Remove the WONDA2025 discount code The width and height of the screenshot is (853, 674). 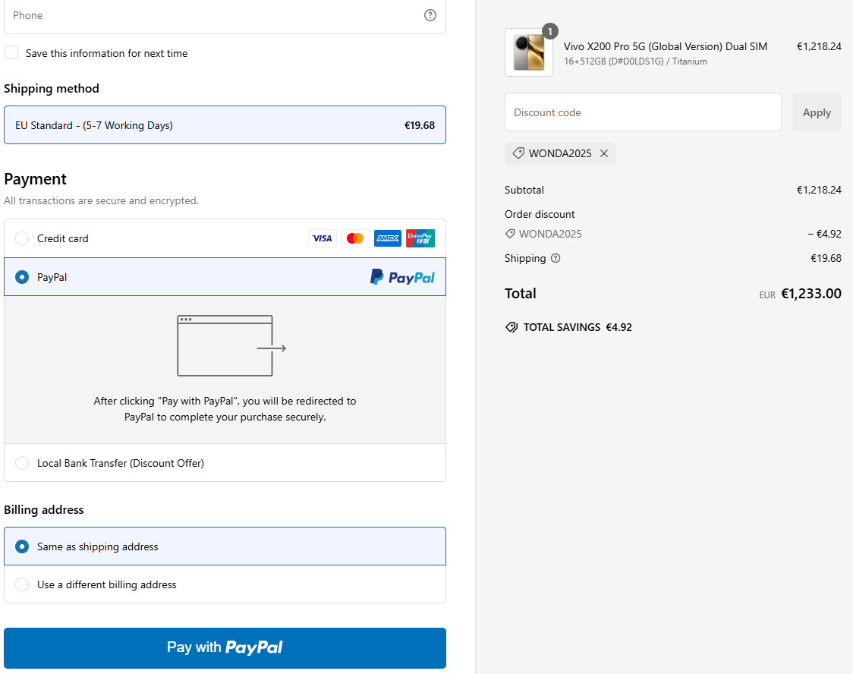pyautogui.click(x=604, y=153)
